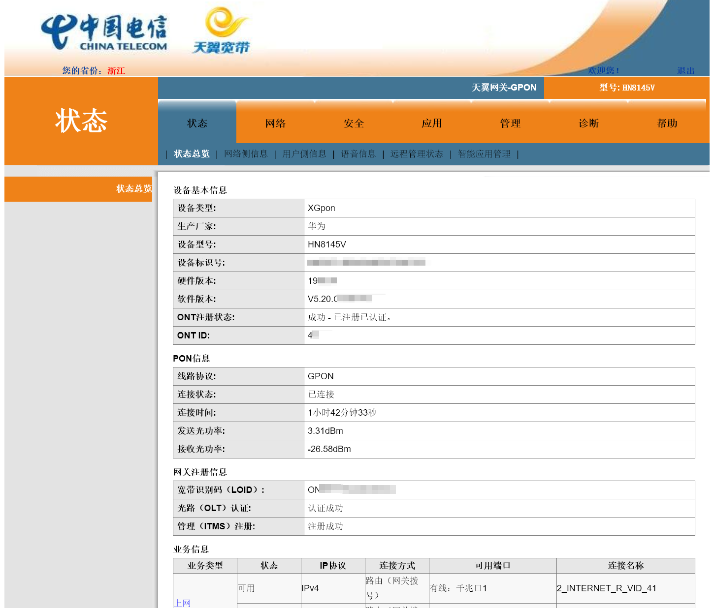
Task: Open 网络侧信息 submenu item
Action: (x=246, y=154)
